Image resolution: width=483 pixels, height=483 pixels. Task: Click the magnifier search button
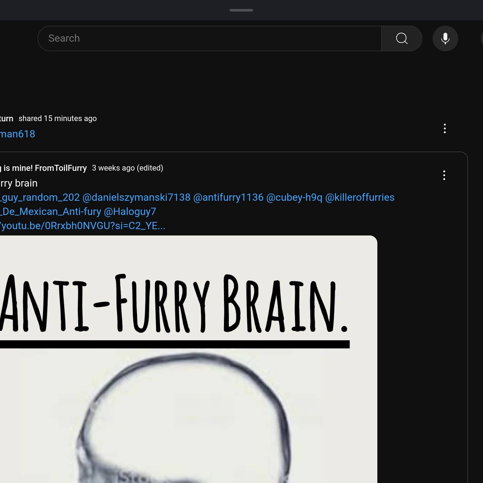coord(401,38)
